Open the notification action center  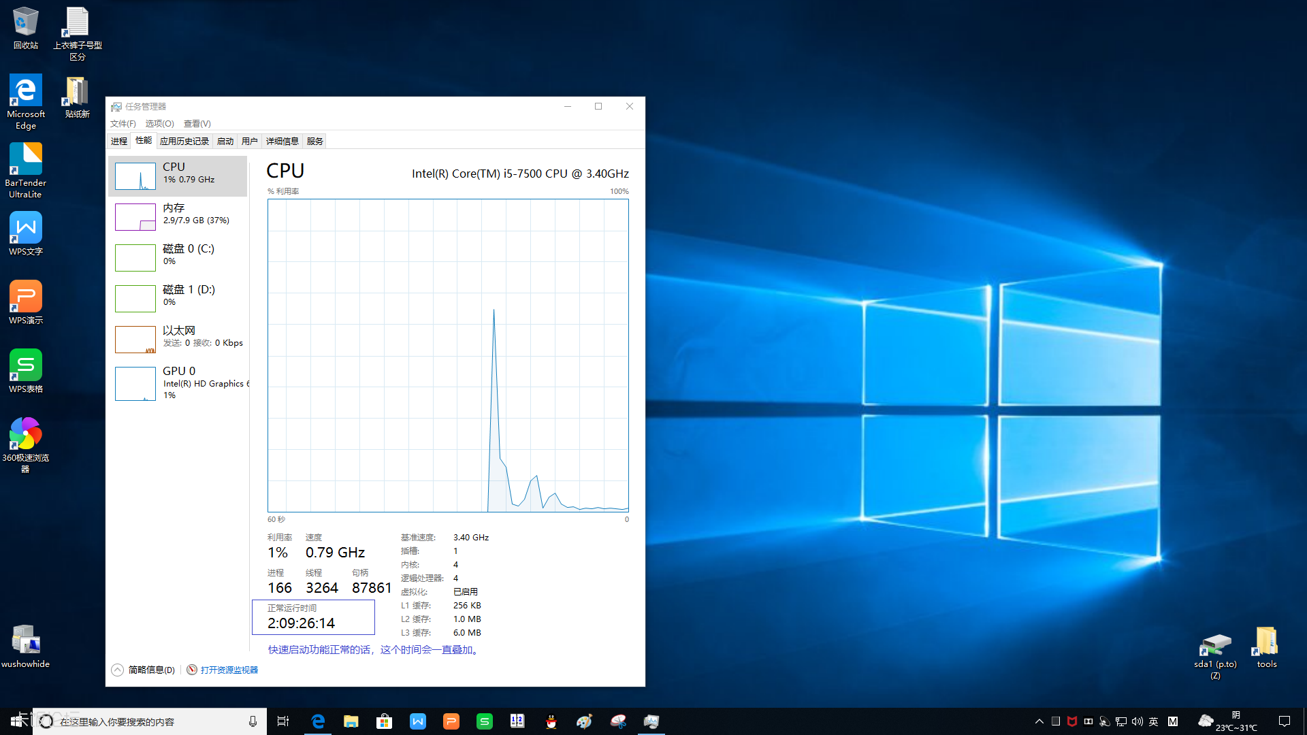[x=1285, y=721]
